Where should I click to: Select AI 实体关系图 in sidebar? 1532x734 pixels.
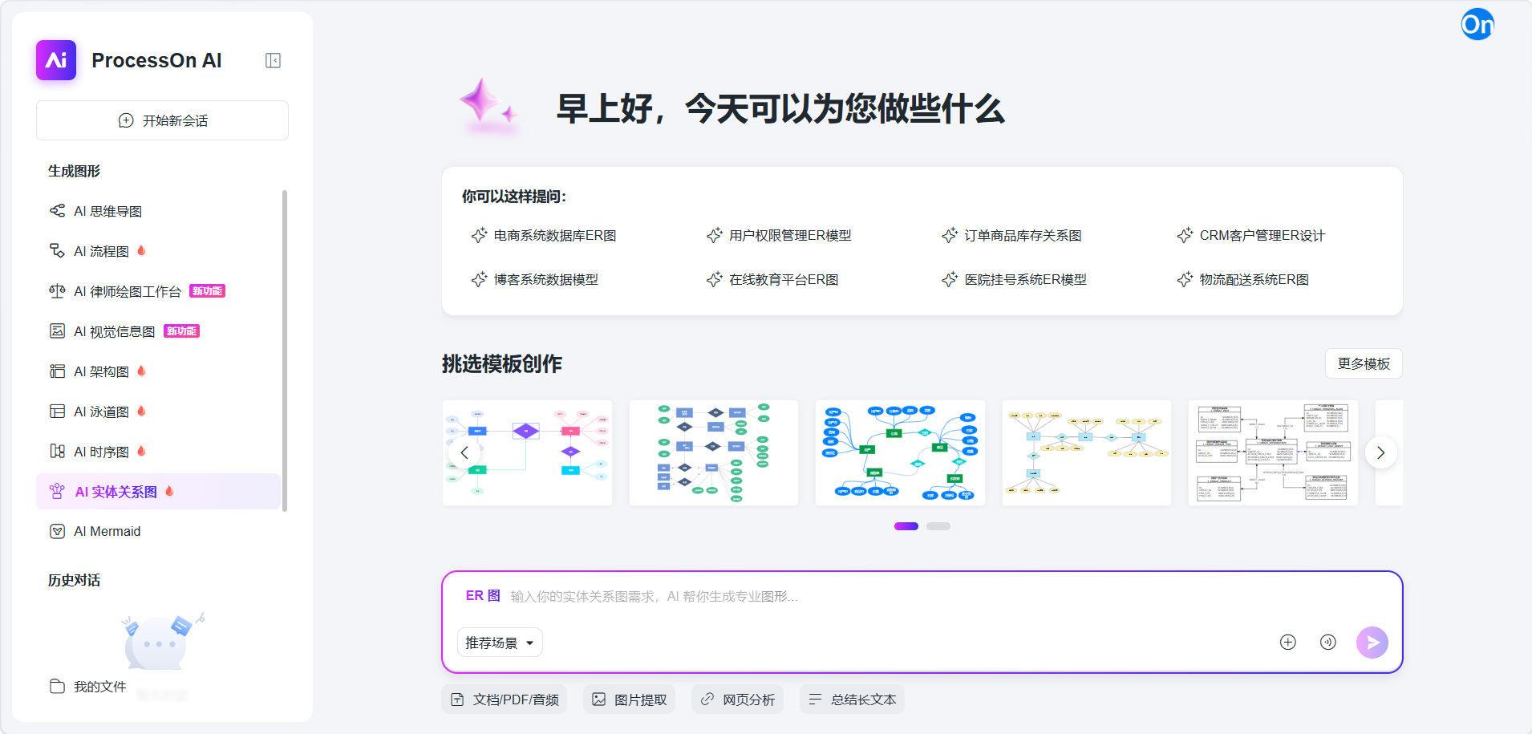(158, 492)
